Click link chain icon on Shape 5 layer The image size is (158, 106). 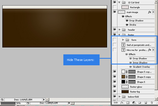coord(127,82)
